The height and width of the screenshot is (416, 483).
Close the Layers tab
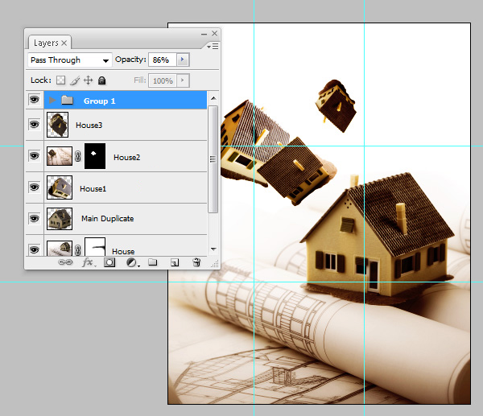(x=64, y=43)
